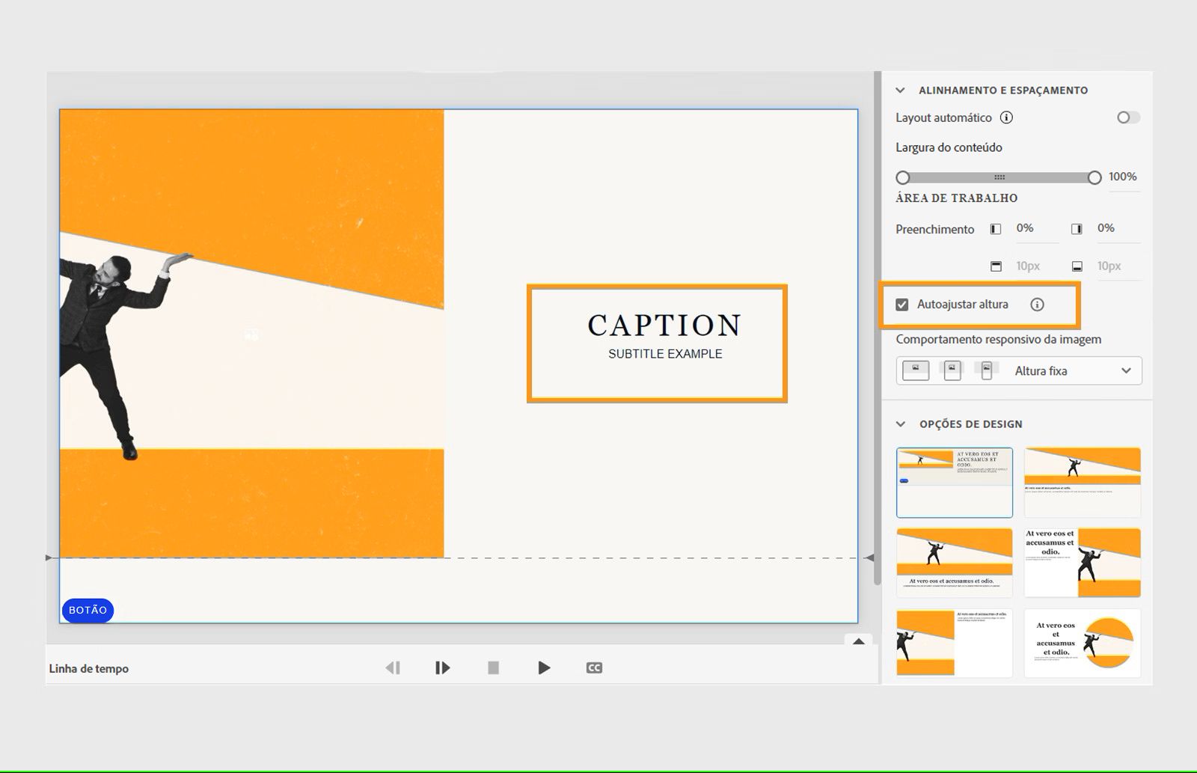Image resolution: width=1197 pixels, height=773 pixels.
Task: Expand the timeline panel with the up arrow
Action: (859, 641)
